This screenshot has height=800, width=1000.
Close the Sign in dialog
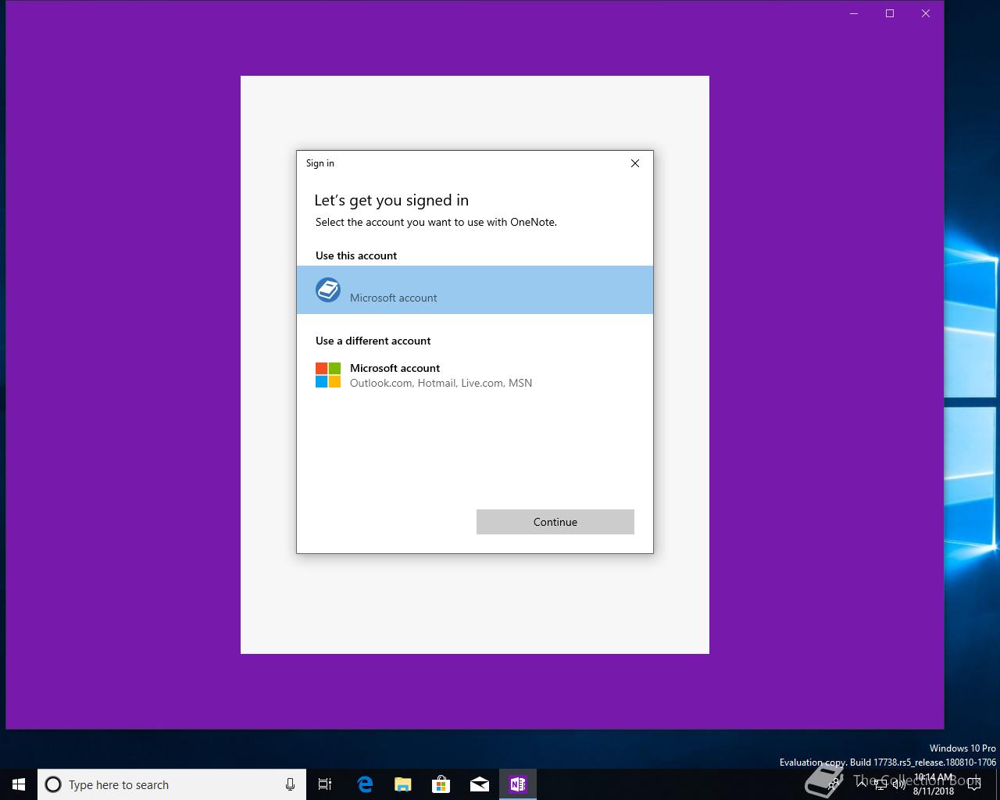point(635,163)
